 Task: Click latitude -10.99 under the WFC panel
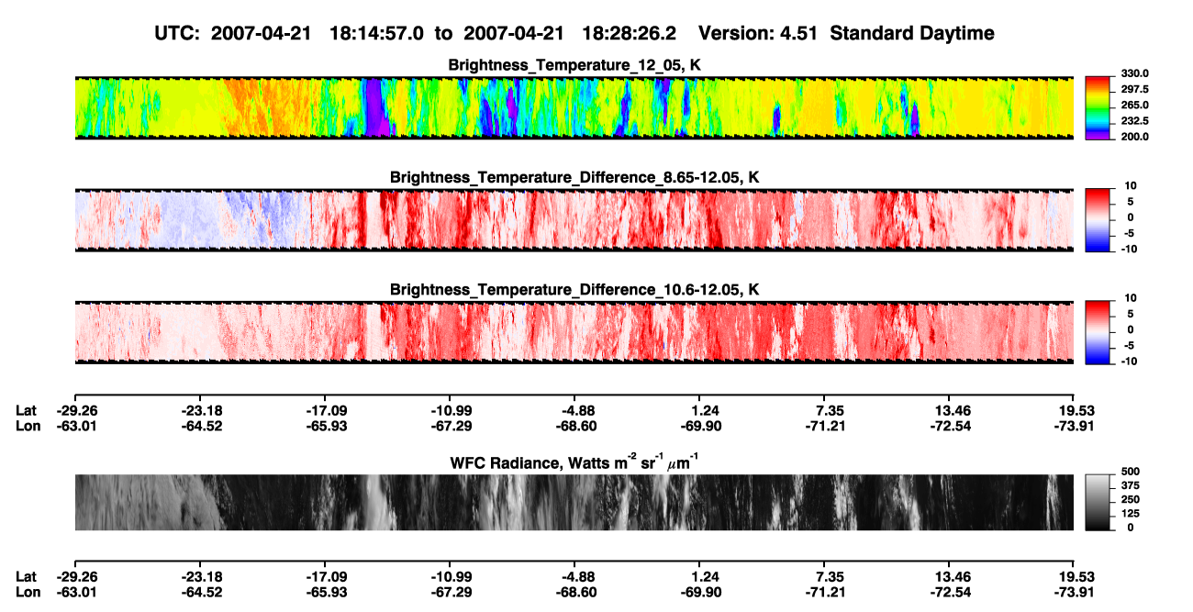[450, 577]
